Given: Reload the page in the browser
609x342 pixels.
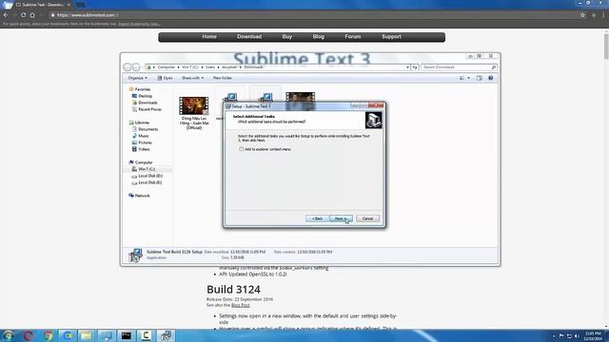Looking at the screenshot, I should [23, 15].
